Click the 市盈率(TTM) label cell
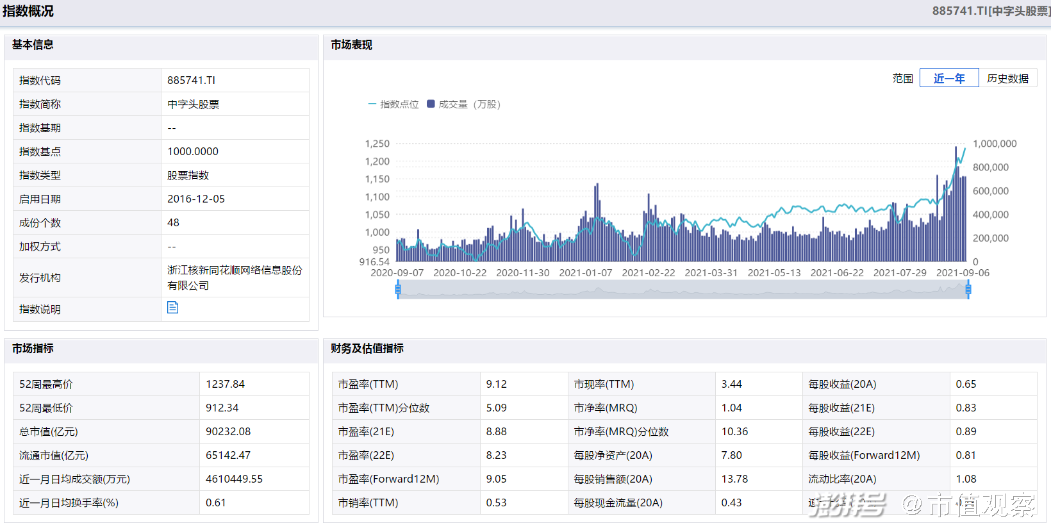The height and width of the screenshot is (523, 1051). click(x=368, y=384)
